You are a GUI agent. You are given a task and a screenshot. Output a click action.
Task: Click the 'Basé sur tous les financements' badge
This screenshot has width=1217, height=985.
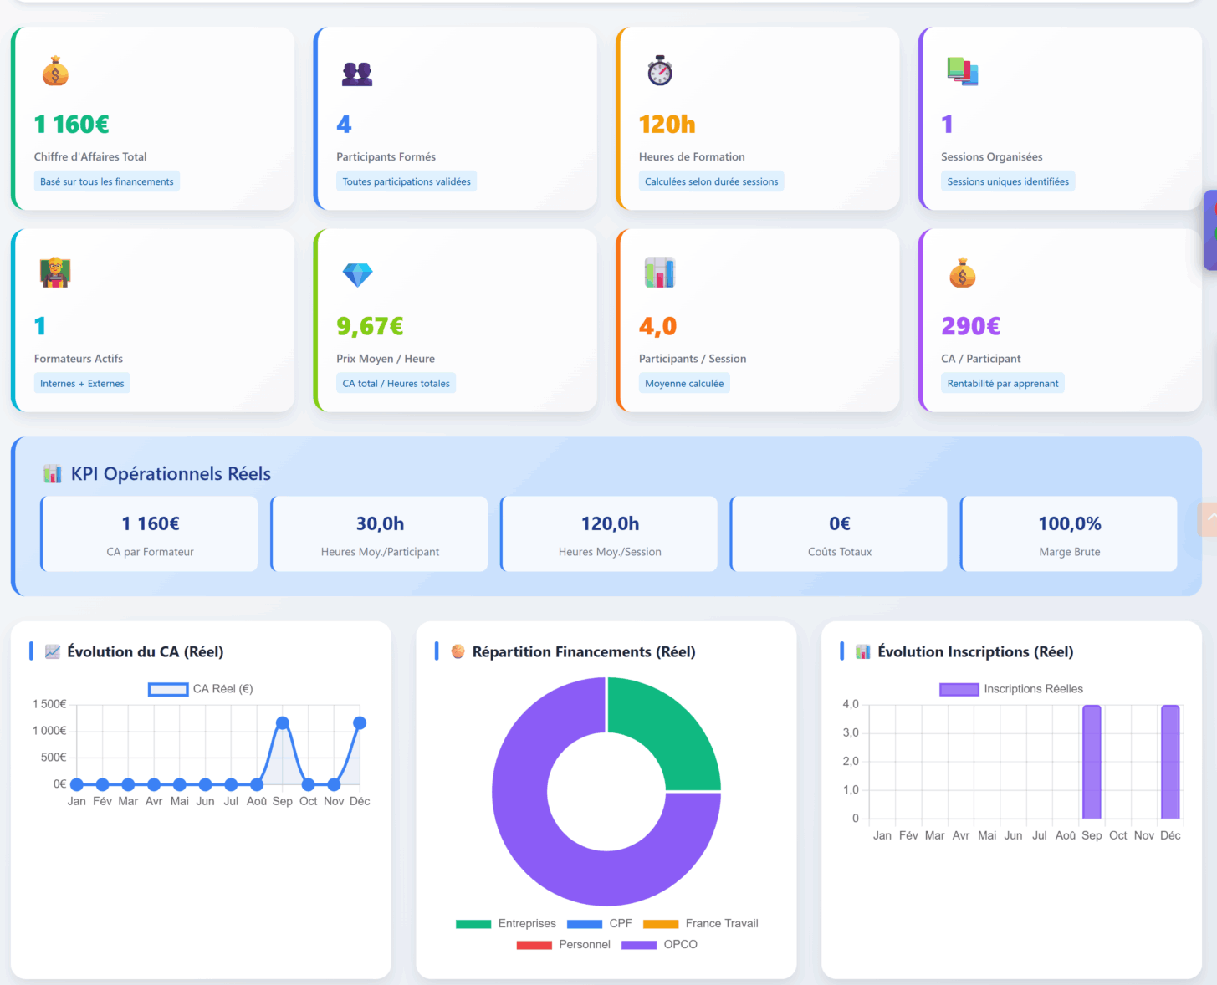tap(107, 181)
